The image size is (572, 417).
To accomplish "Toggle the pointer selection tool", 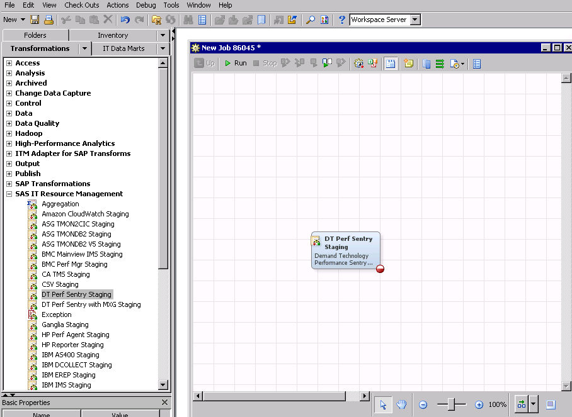I will coord(384,404).
